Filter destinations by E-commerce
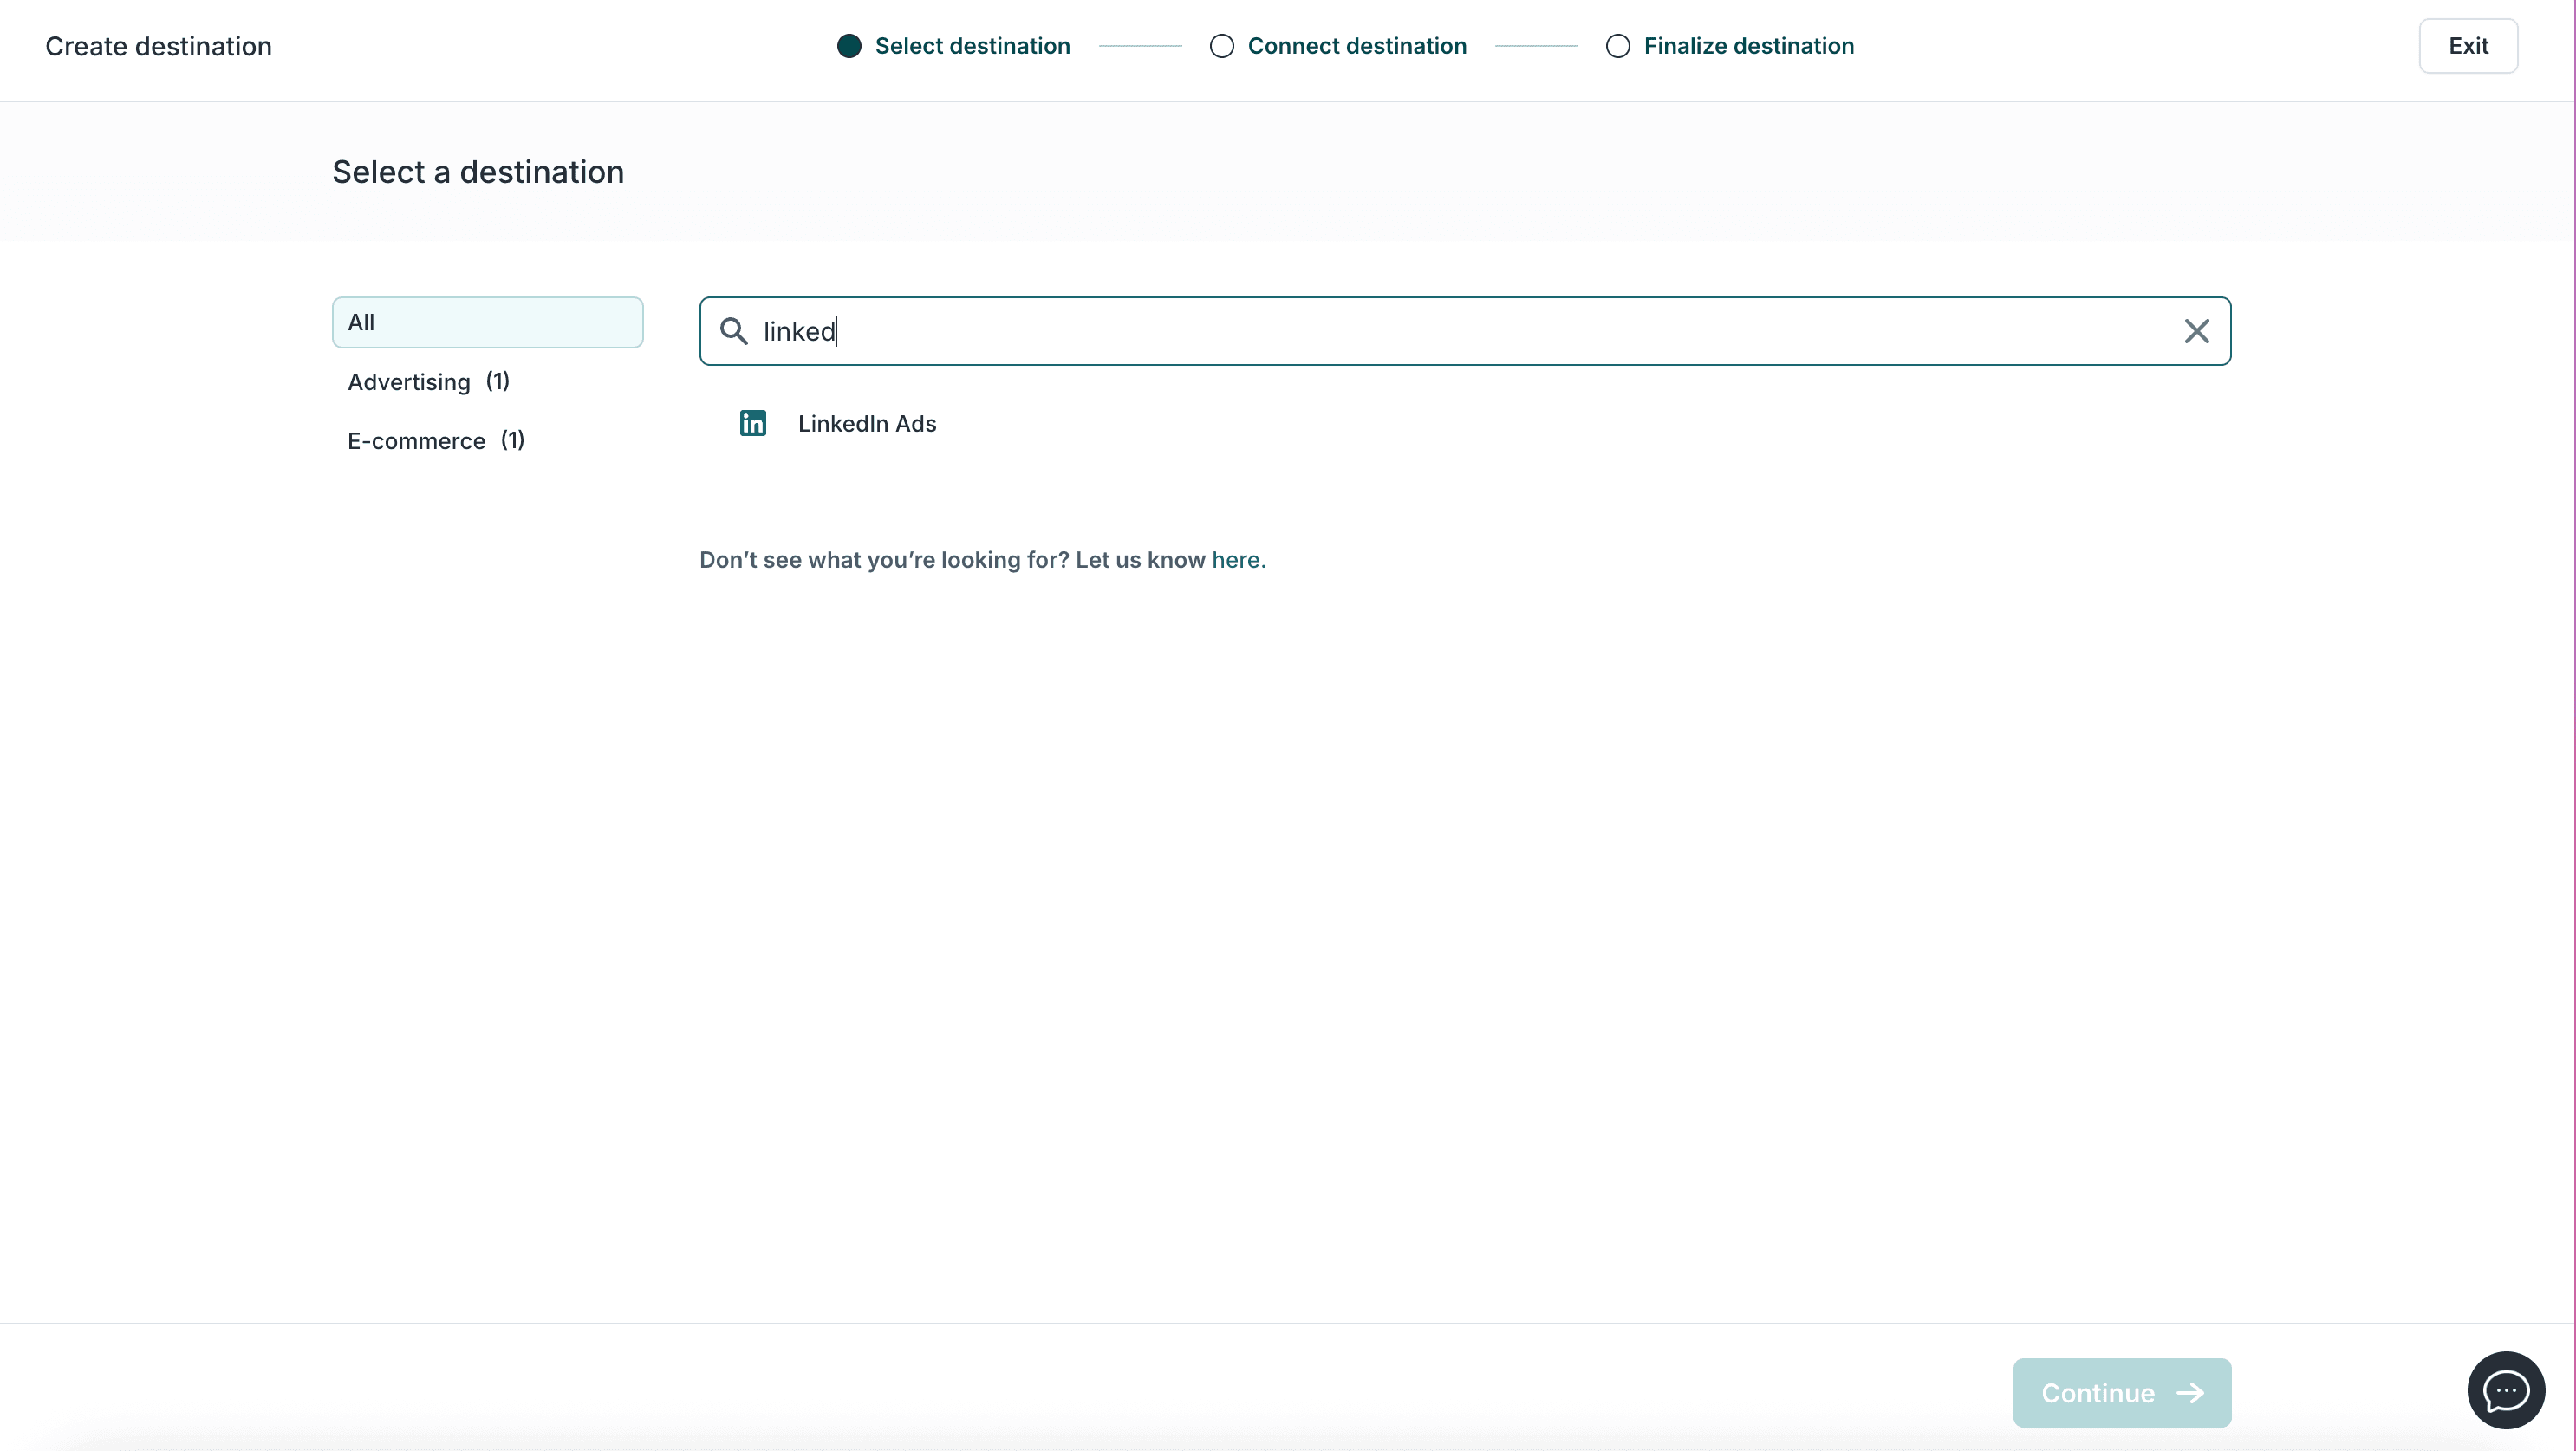The image size is (2576, 1451). pos(436,440)
